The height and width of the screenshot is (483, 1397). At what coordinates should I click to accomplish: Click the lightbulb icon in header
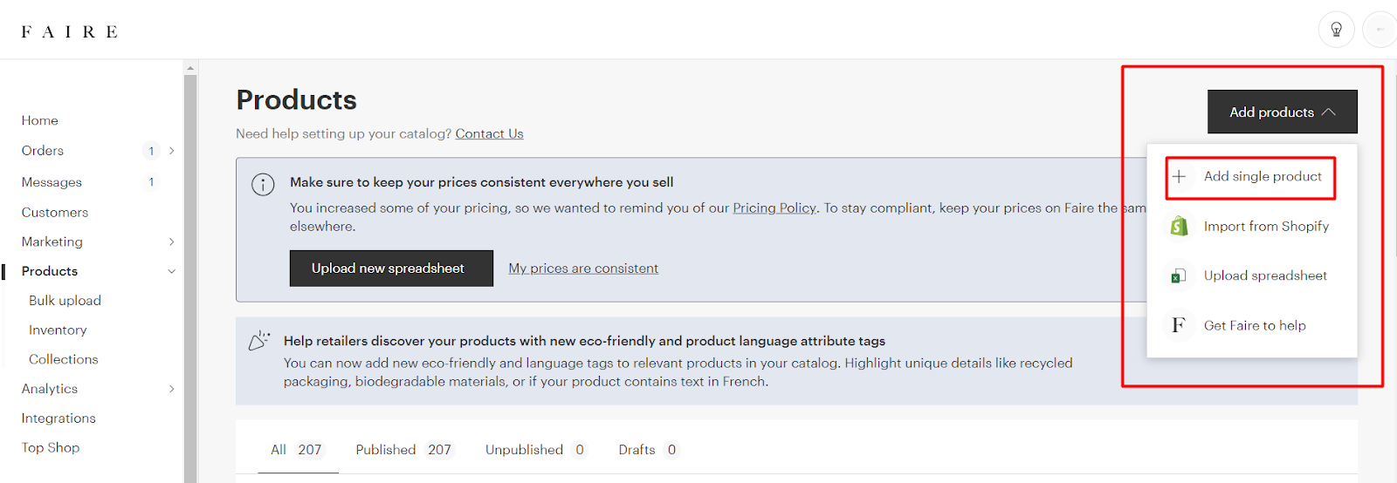click(x=1336, y=30)
